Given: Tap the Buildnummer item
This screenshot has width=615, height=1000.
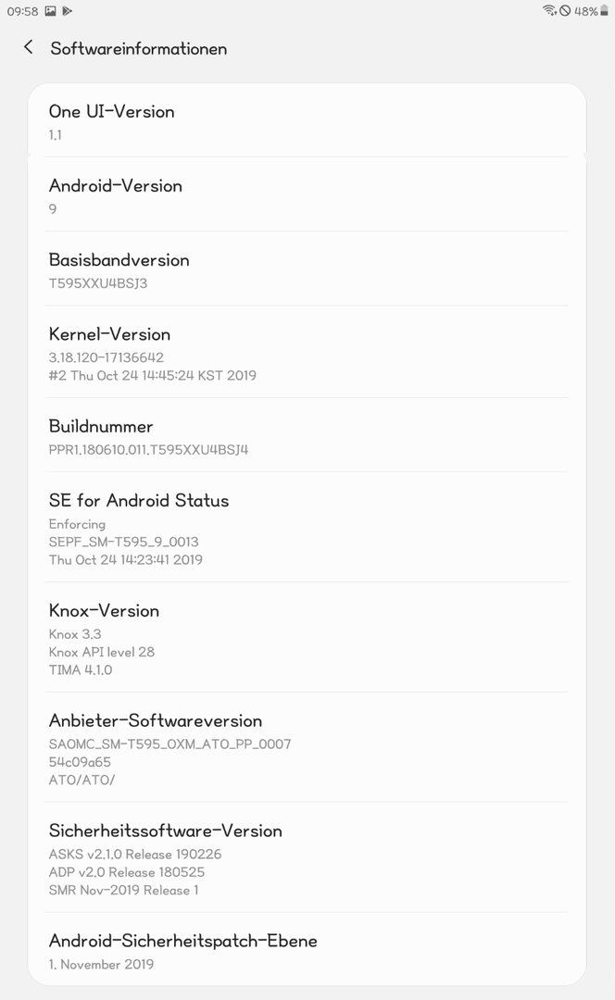Looking at the screenshot, I should [307, 435].
